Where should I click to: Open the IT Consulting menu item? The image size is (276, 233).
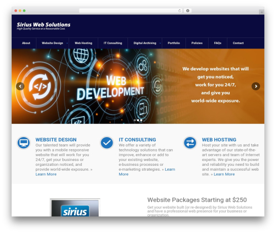113,43
